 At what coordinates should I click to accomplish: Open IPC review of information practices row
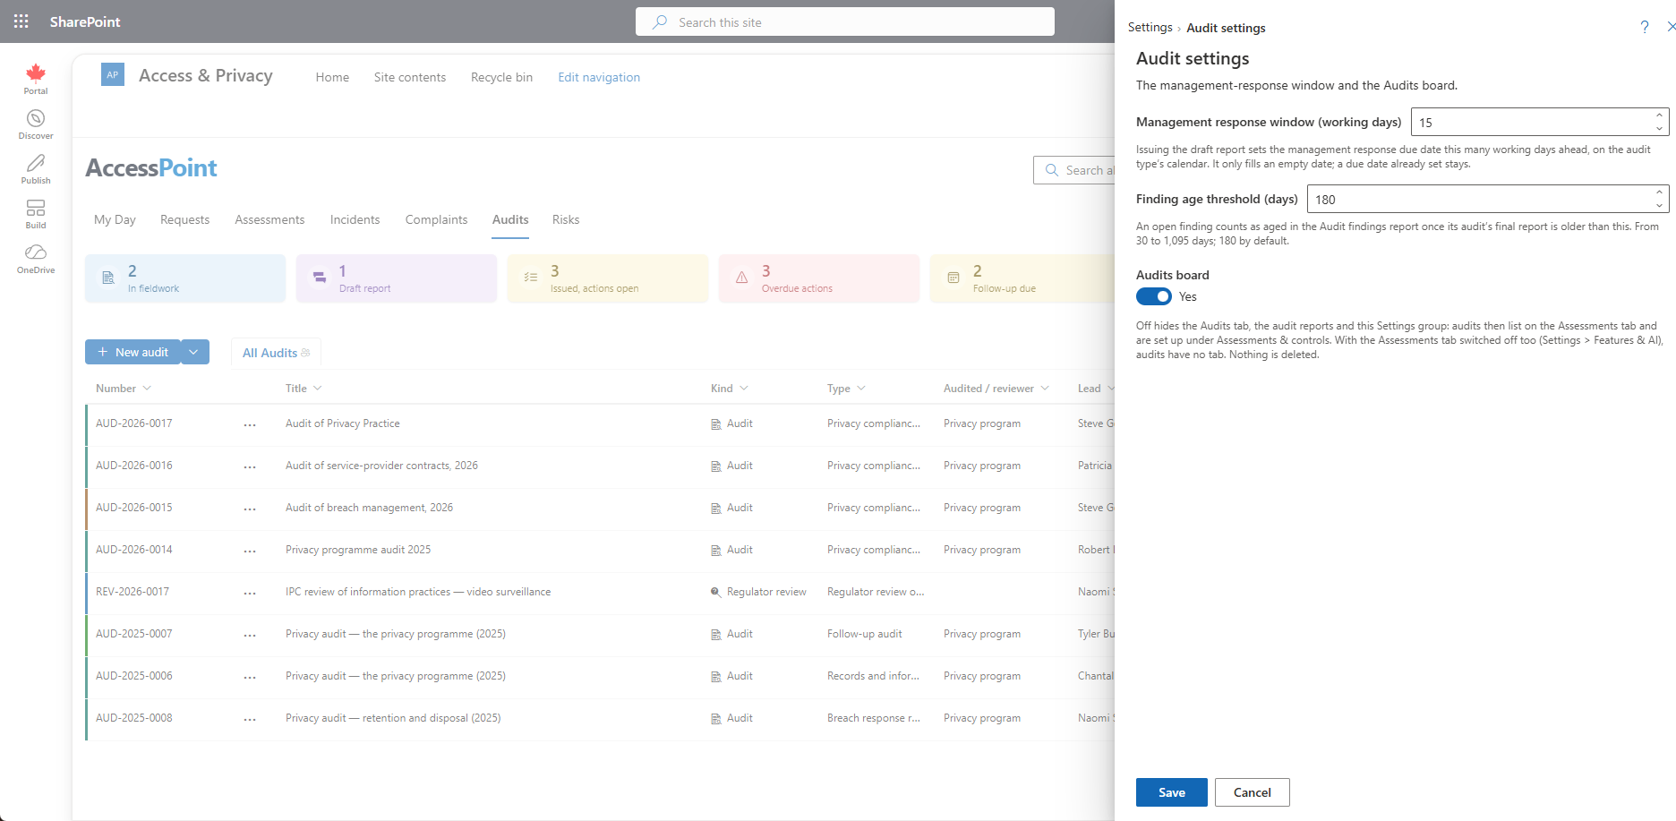click(x=418, y=592)
